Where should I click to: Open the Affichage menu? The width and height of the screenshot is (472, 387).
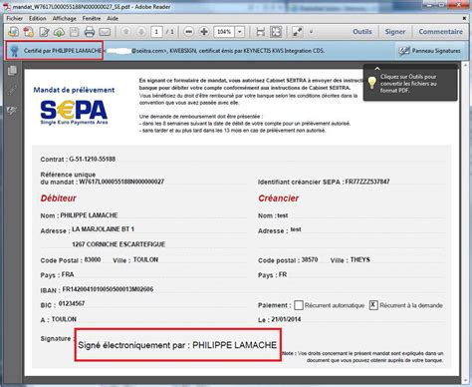coord(65,18)
